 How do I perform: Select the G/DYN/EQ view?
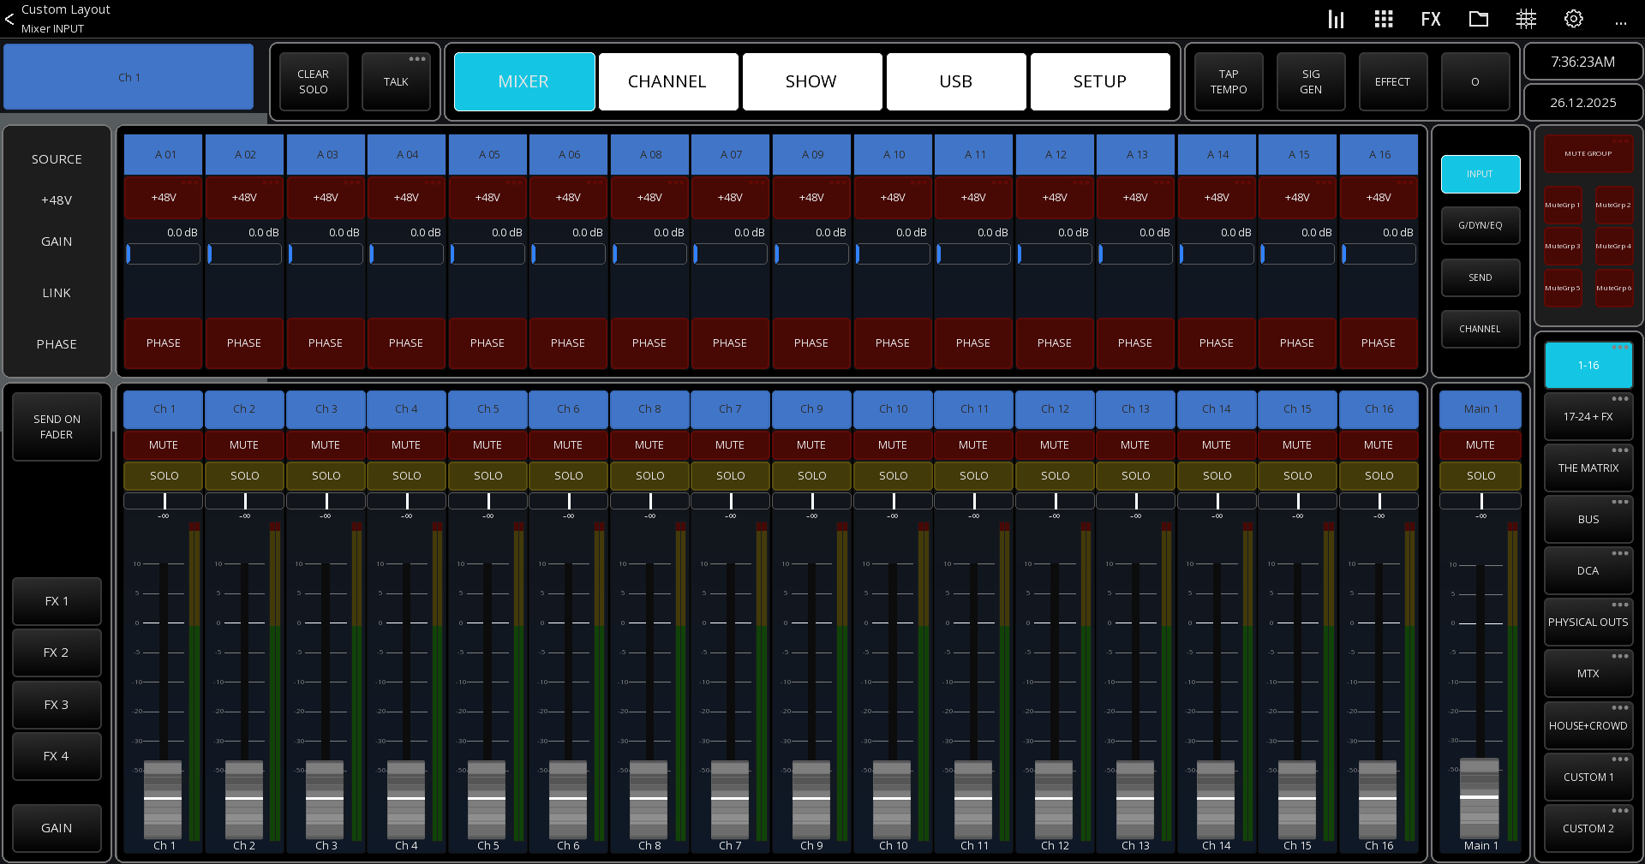[1480, 225]
